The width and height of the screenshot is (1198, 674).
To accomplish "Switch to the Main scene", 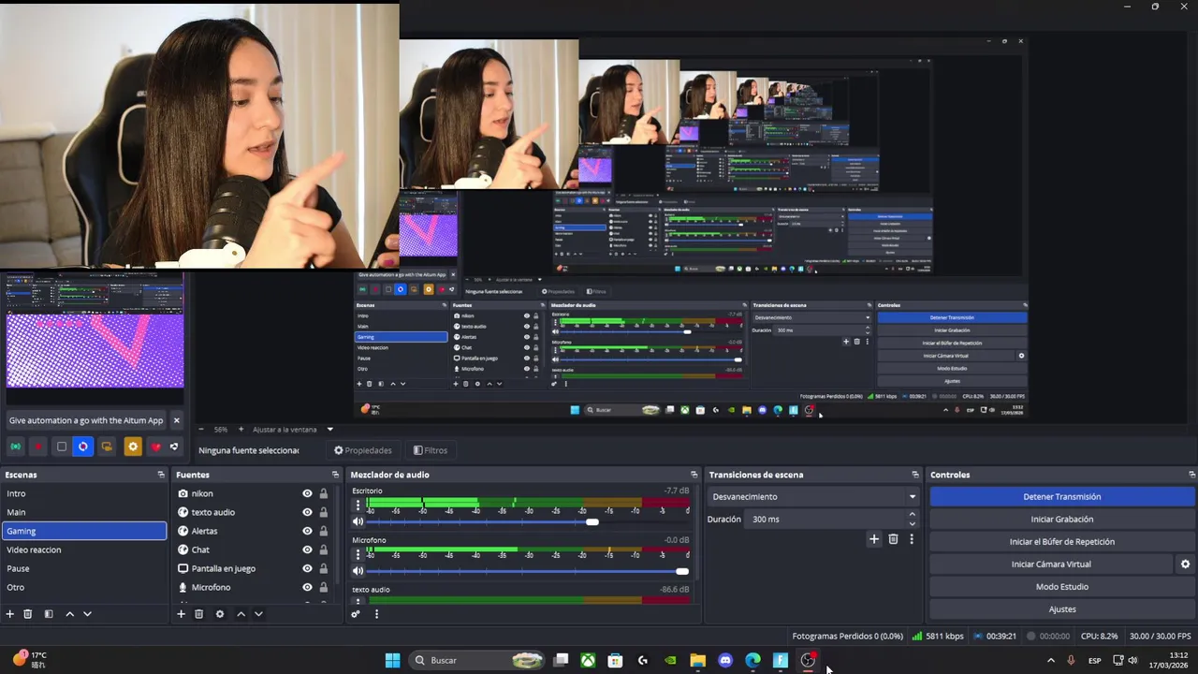I will click(84, 512).
